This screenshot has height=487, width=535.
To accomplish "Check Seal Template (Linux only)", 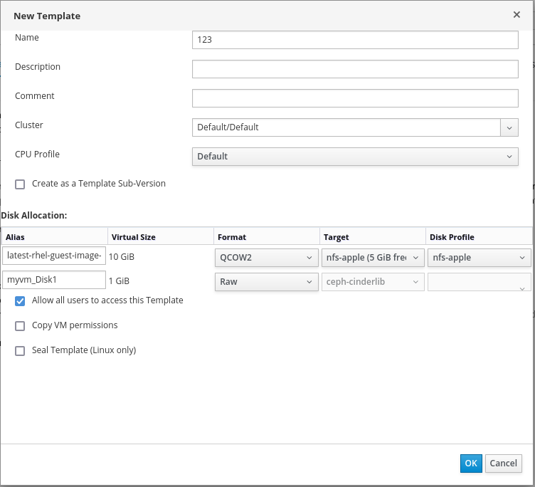I will pyautogui.click(x=20, y=351).
